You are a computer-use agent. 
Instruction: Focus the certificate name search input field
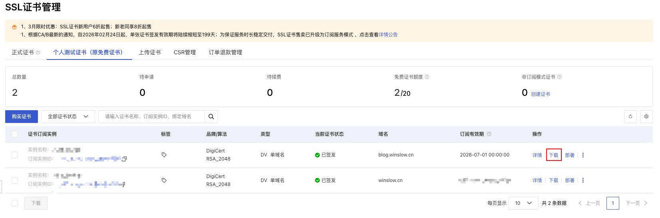(152, 117)
